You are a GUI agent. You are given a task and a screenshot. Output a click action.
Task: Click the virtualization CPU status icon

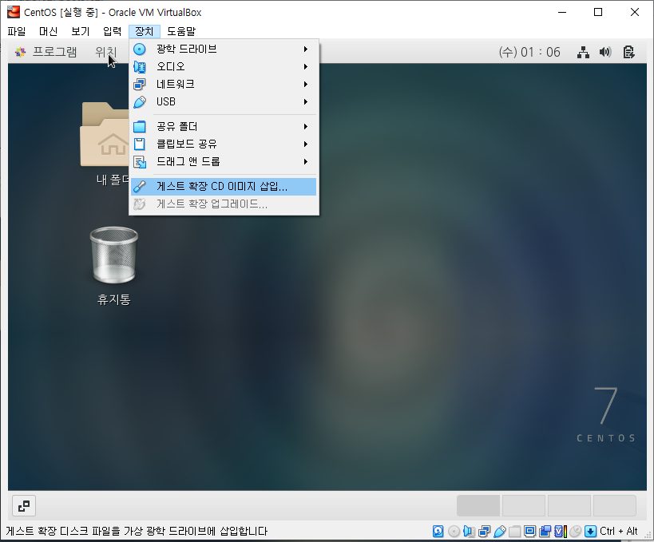pos(560,531)
